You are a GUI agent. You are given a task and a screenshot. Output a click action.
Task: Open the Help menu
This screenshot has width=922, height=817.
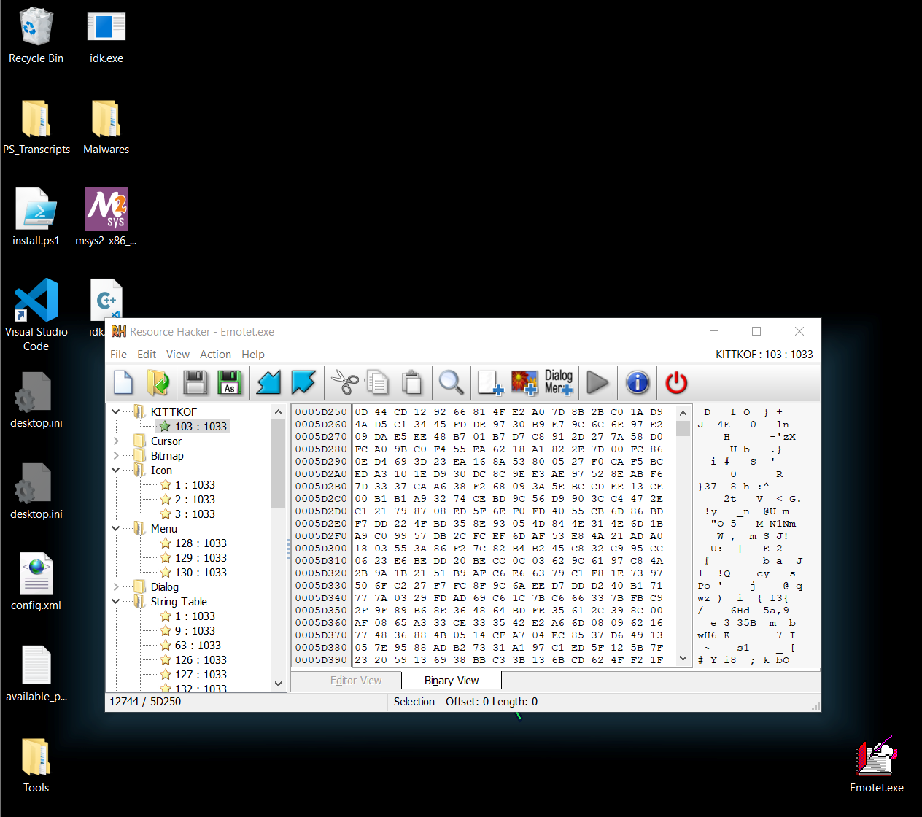pos(253,355)
